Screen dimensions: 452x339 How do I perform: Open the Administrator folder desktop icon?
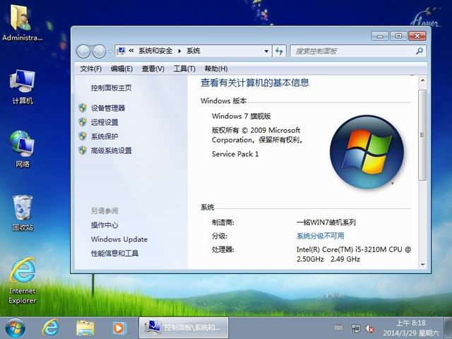[x=22, y=22]
